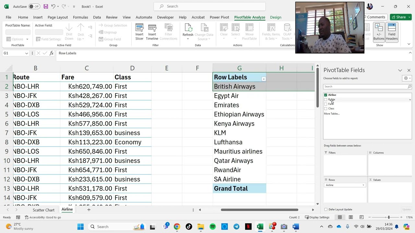Show hidden taskbar tray icons
The height and width of the screenshot is (233, 415).
point(321,227)
